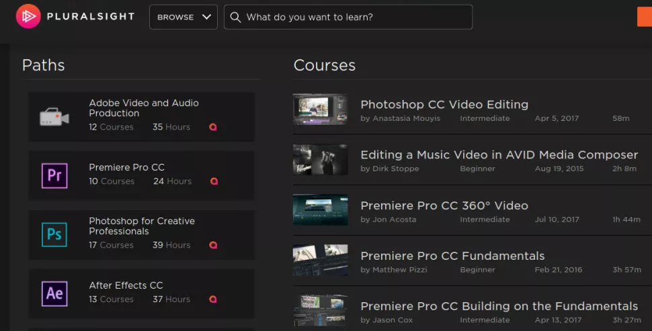Type in the 'What do you want to learn?' field
Image resolution: width=652 pixels, height=331 pixels.
(x=356, y=17)
